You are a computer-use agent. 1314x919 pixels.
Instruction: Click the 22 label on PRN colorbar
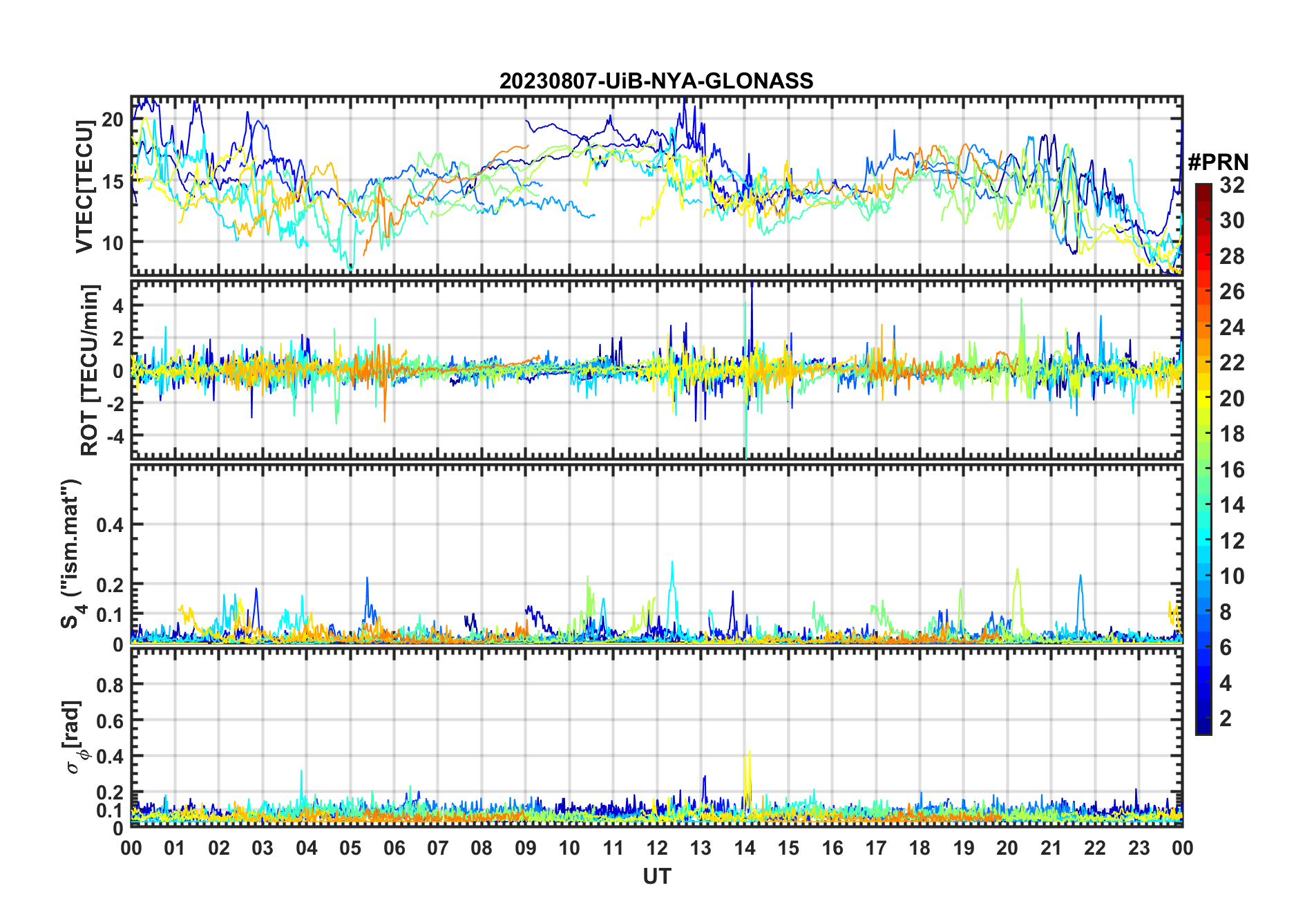coord(1232,363)
